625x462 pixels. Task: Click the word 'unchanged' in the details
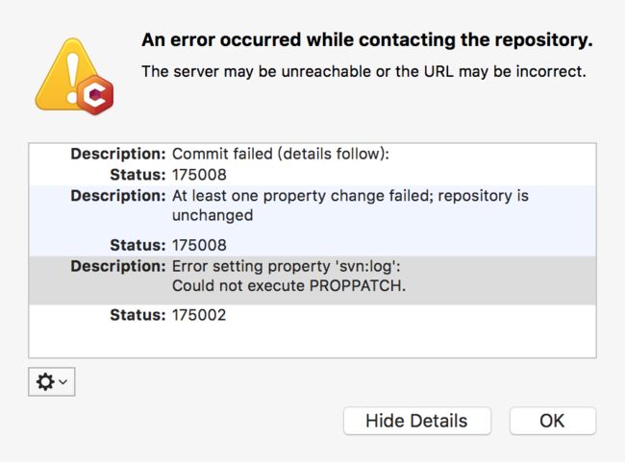pos(212,215)
